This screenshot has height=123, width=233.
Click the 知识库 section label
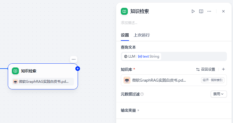pos(126,69)
